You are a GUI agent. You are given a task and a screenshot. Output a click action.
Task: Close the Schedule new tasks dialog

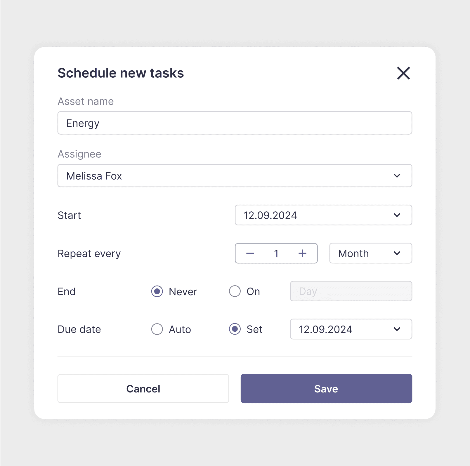403,73
